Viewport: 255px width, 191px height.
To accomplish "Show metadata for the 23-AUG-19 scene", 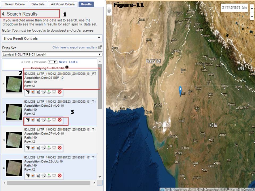I will (43, 120).
